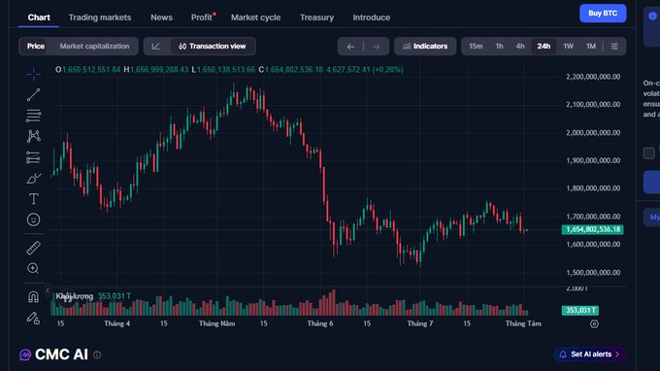
Task: Select the 1h timeframe
Action: [x=499, y=47]
